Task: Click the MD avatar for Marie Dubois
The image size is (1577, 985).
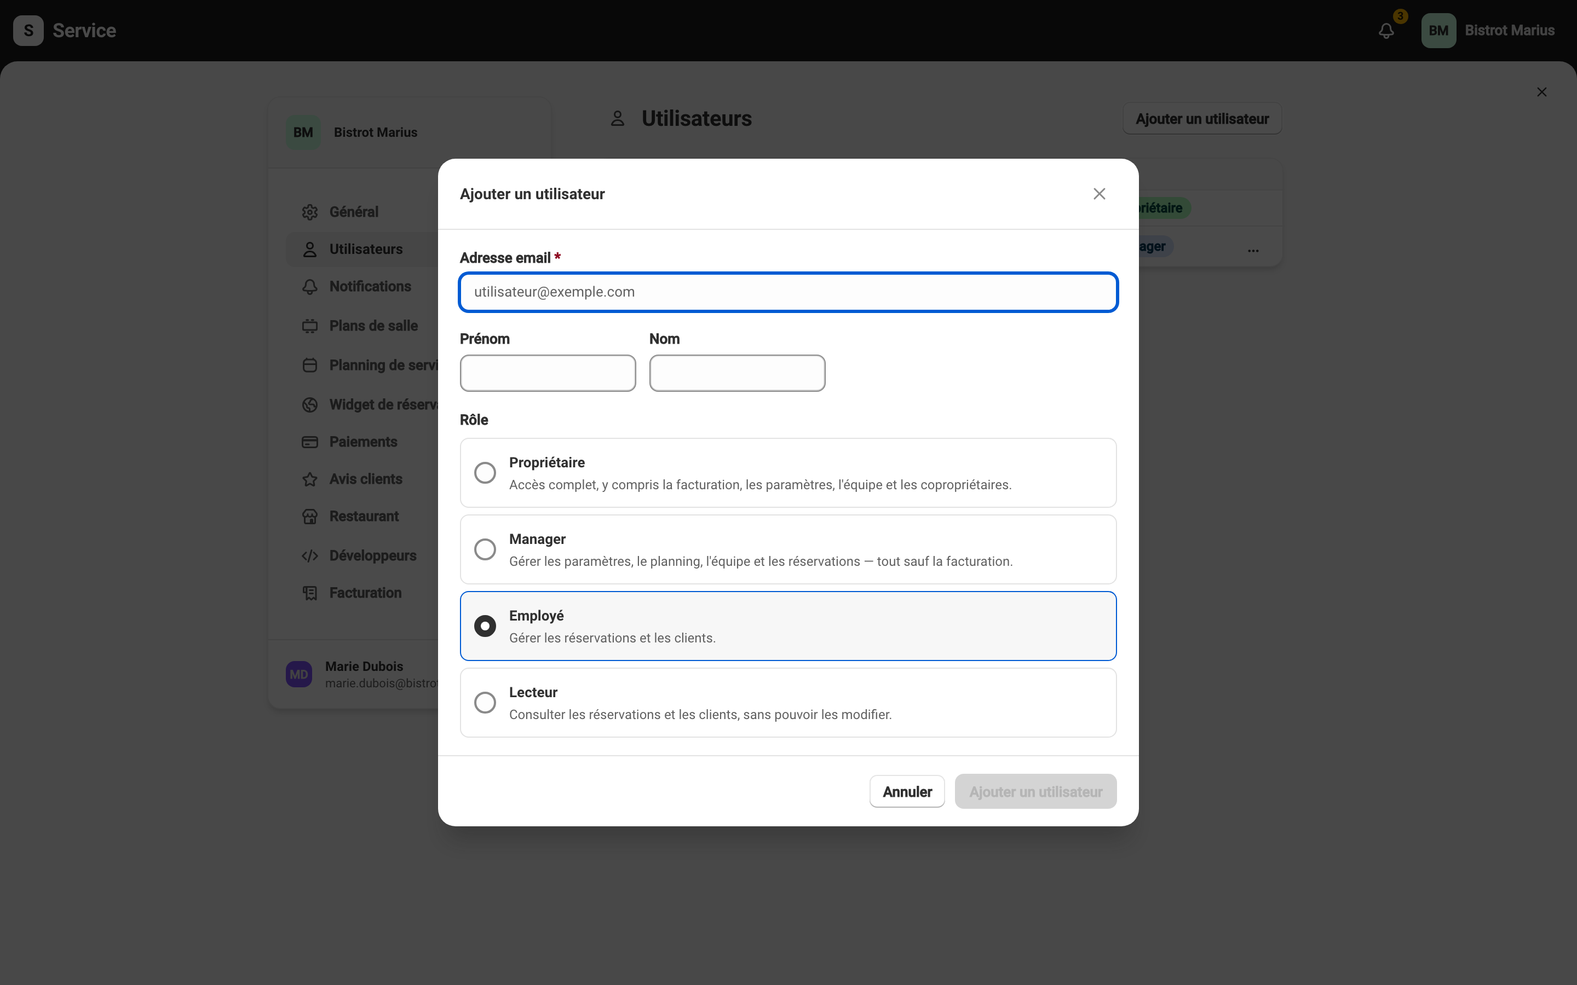Action: (x=299, y=674)
